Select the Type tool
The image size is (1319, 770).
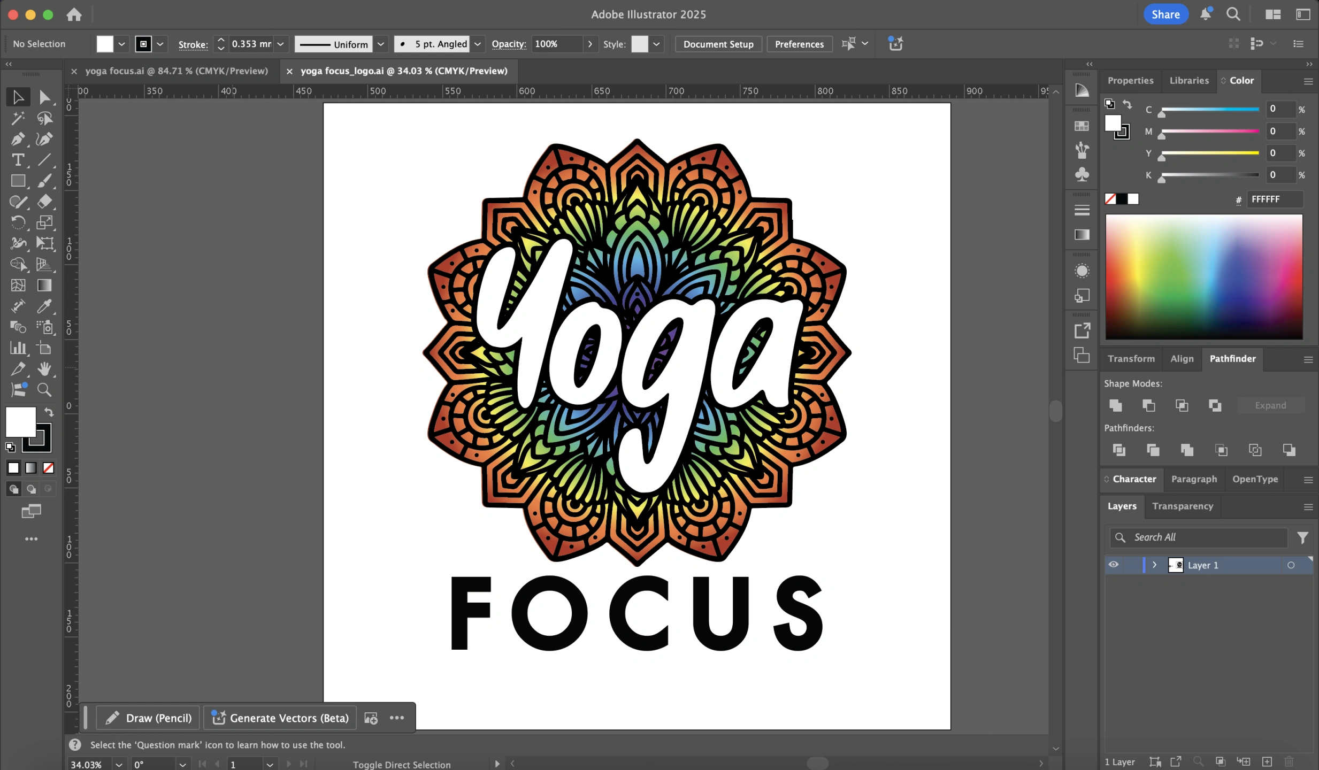(17, 160)
